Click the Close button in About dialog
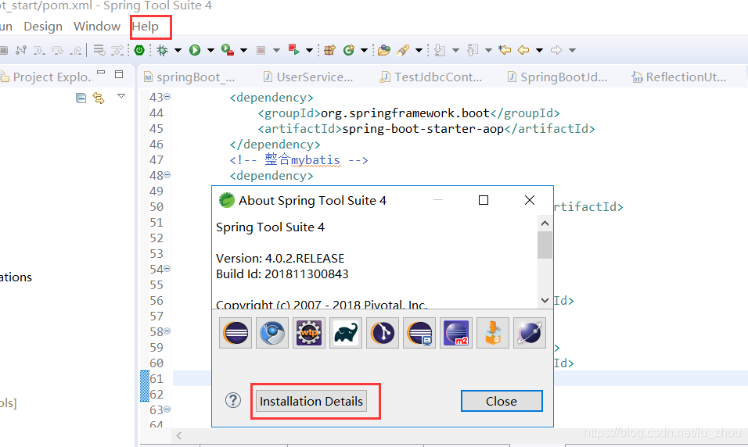Image resolution: width=748 pixels, height=447 pixels. pos(502,401)
